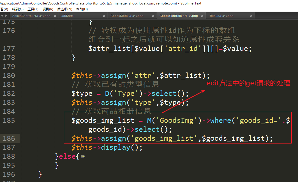This screenshot has width=298, height=182.
Task: Open the 首选项(N) menu
Action: pos(65,9)
